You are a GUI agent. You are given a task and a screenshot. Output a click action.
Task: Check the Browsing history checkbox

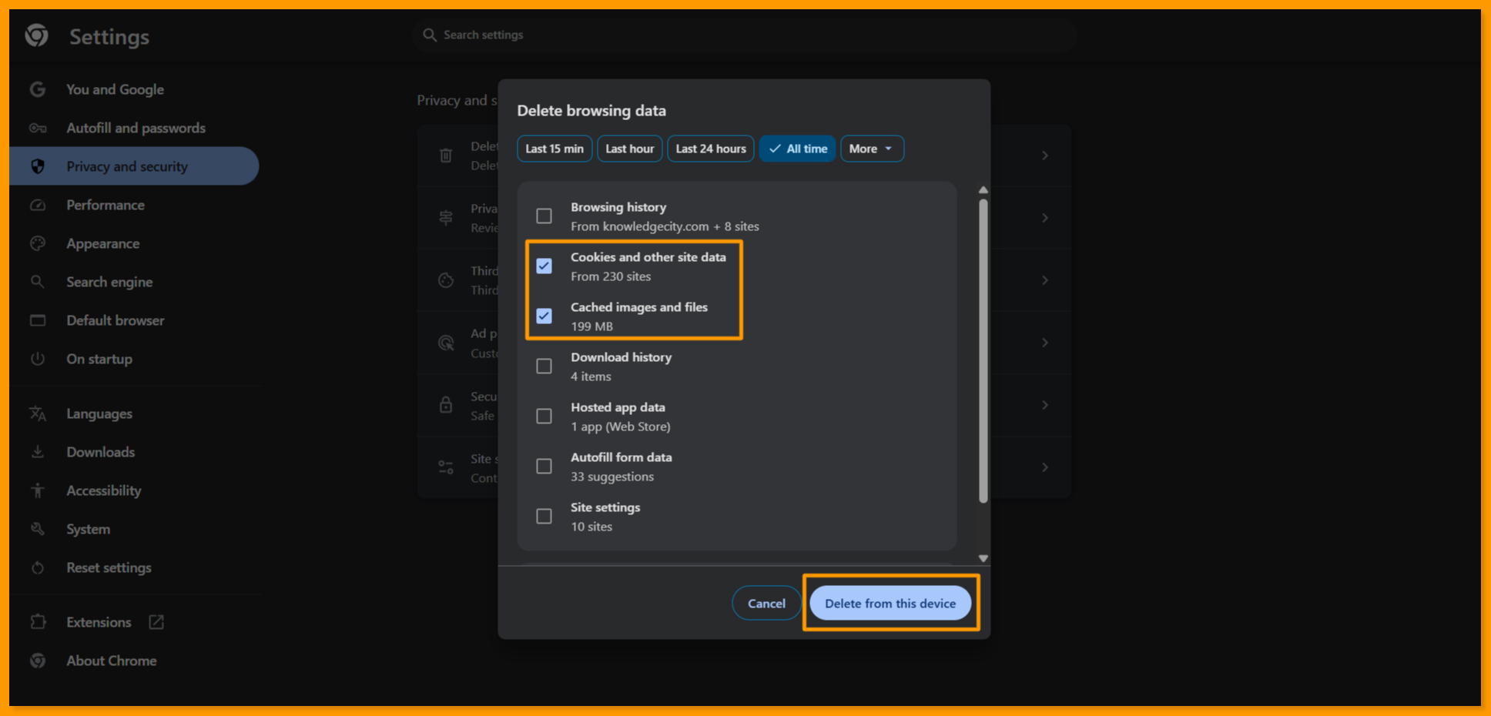(x=544, y=216)
